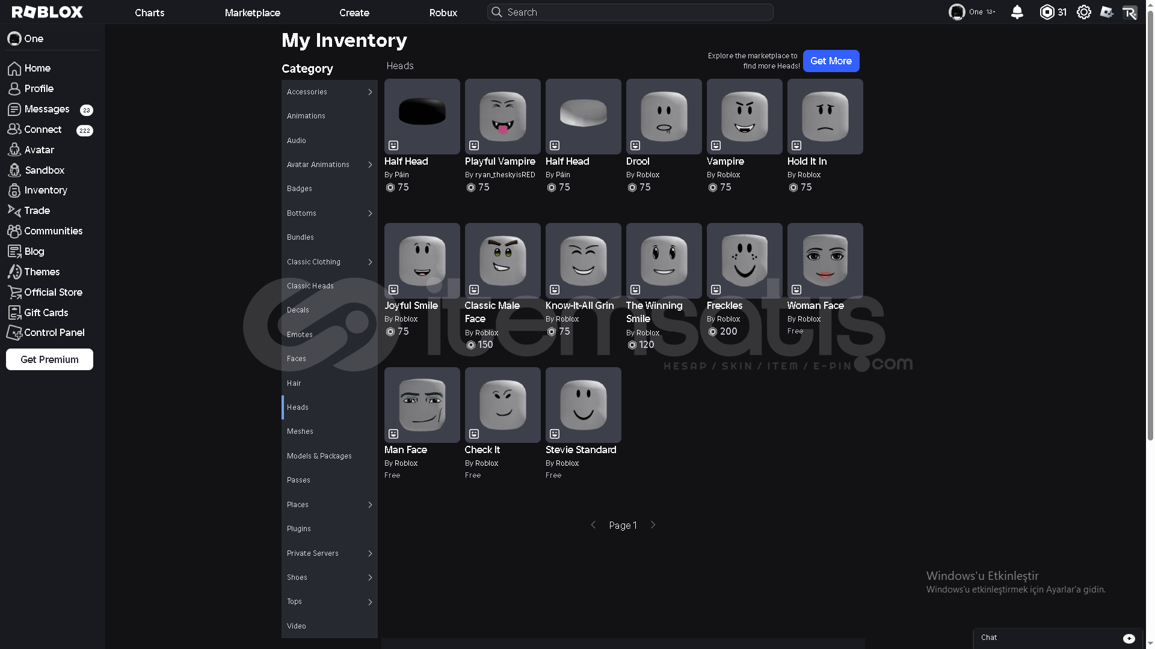Screen dimensions: 1155x649
Task: Select the Faces category
Action: [x=330, y=359]
